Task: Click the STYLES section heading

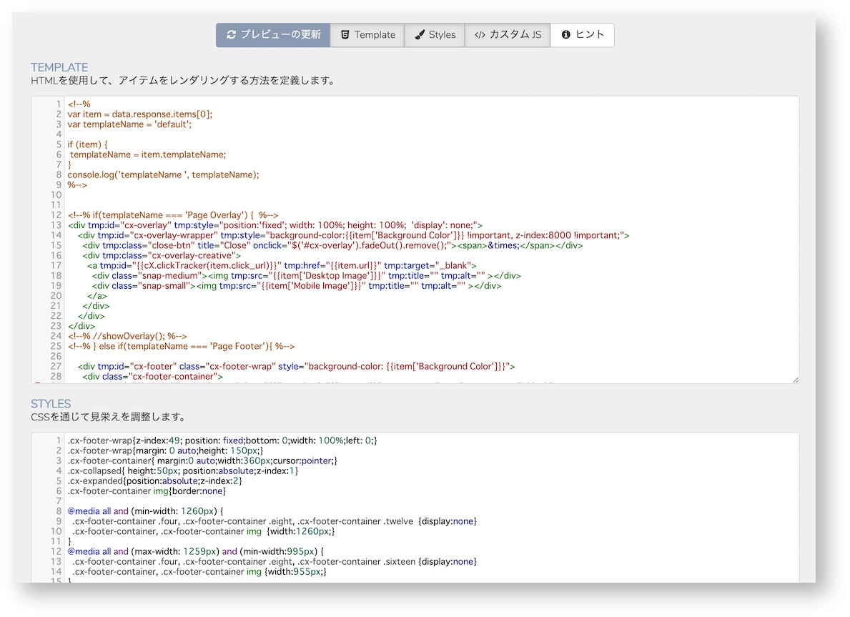Action: (x=51, y=404)
